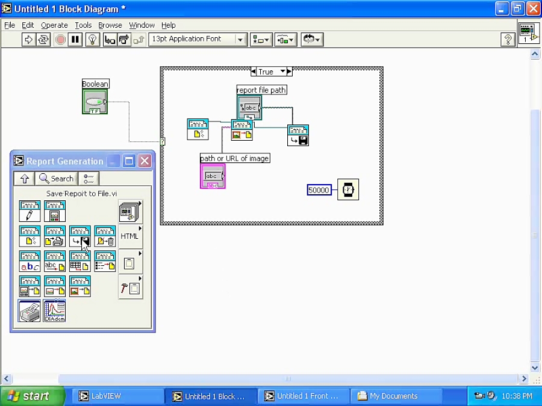This screenshot has width=542, height=406.
Task: Pick the Print Report VI in palette
Action: (55, 236)
